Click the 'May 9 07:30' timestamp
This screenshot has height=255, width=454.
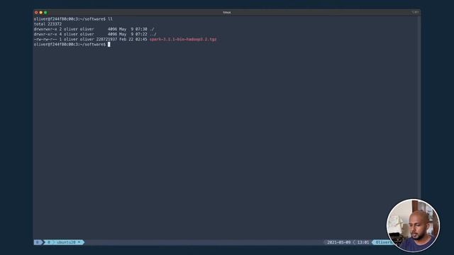[x=133, y=29]
